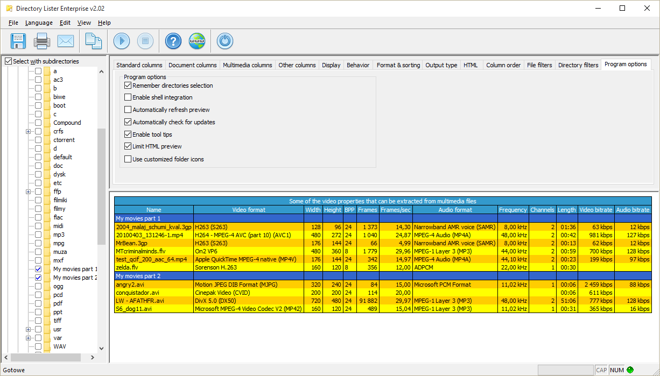Screen dimensions: 660x376
Task: Expand the usr directory in the tree
Action: click(x=28, y=329)
